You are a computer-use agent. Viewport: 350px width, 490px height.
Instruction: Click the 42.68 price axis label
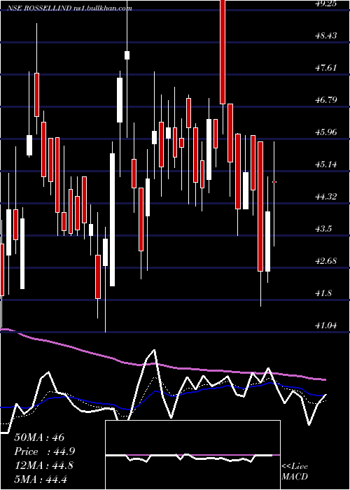click(325, 261)
